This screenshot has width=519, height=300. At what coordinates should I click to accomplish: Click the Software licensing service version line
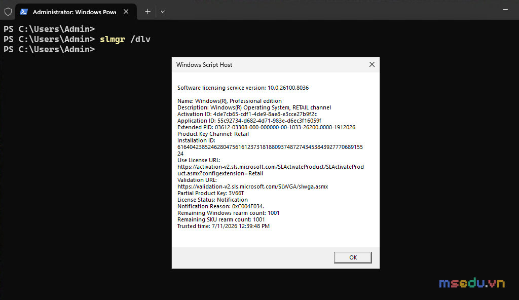[243, 88]
